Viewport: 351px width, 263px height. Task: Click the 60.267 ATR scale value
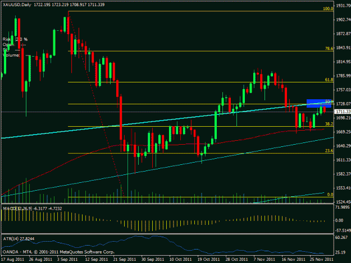[341, 237]
